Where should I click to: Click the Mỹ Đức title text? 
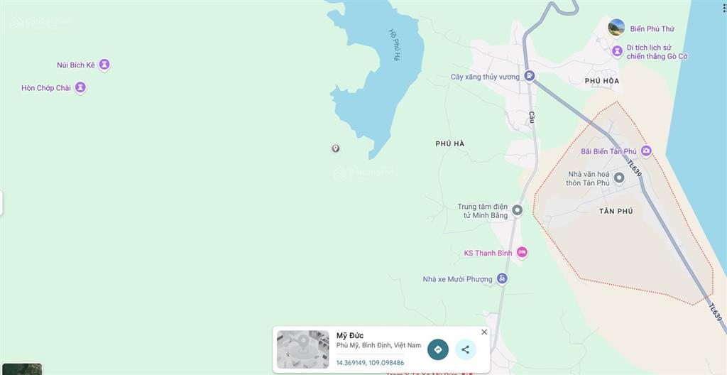pyautogui.click(x=350, y=335)
